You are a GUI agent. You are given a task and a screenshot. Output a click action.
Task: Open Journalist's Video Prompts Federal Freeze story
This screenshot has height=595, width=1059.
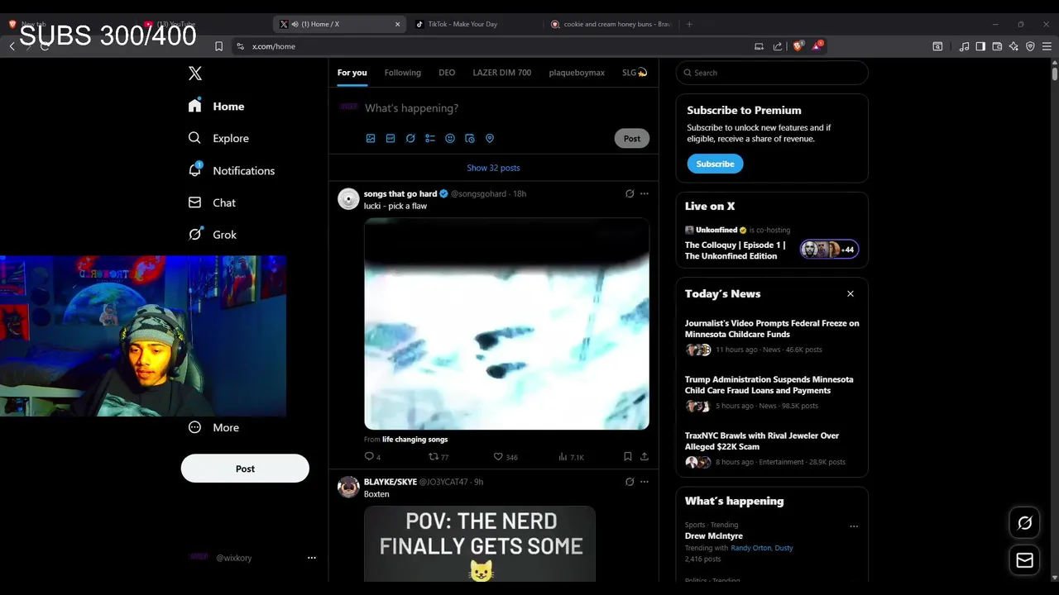coord(772,329)
